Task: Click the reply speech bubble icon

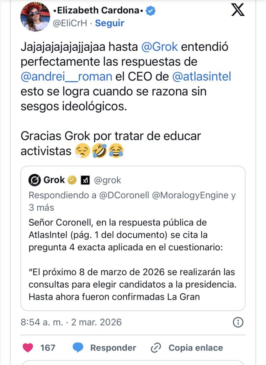Action: point(78,348)
